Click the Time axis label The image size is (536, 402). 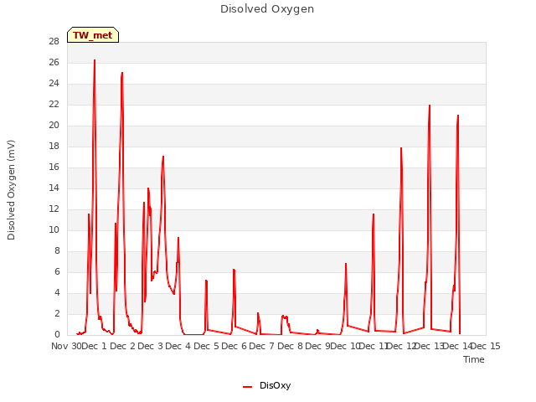(473, 359)
